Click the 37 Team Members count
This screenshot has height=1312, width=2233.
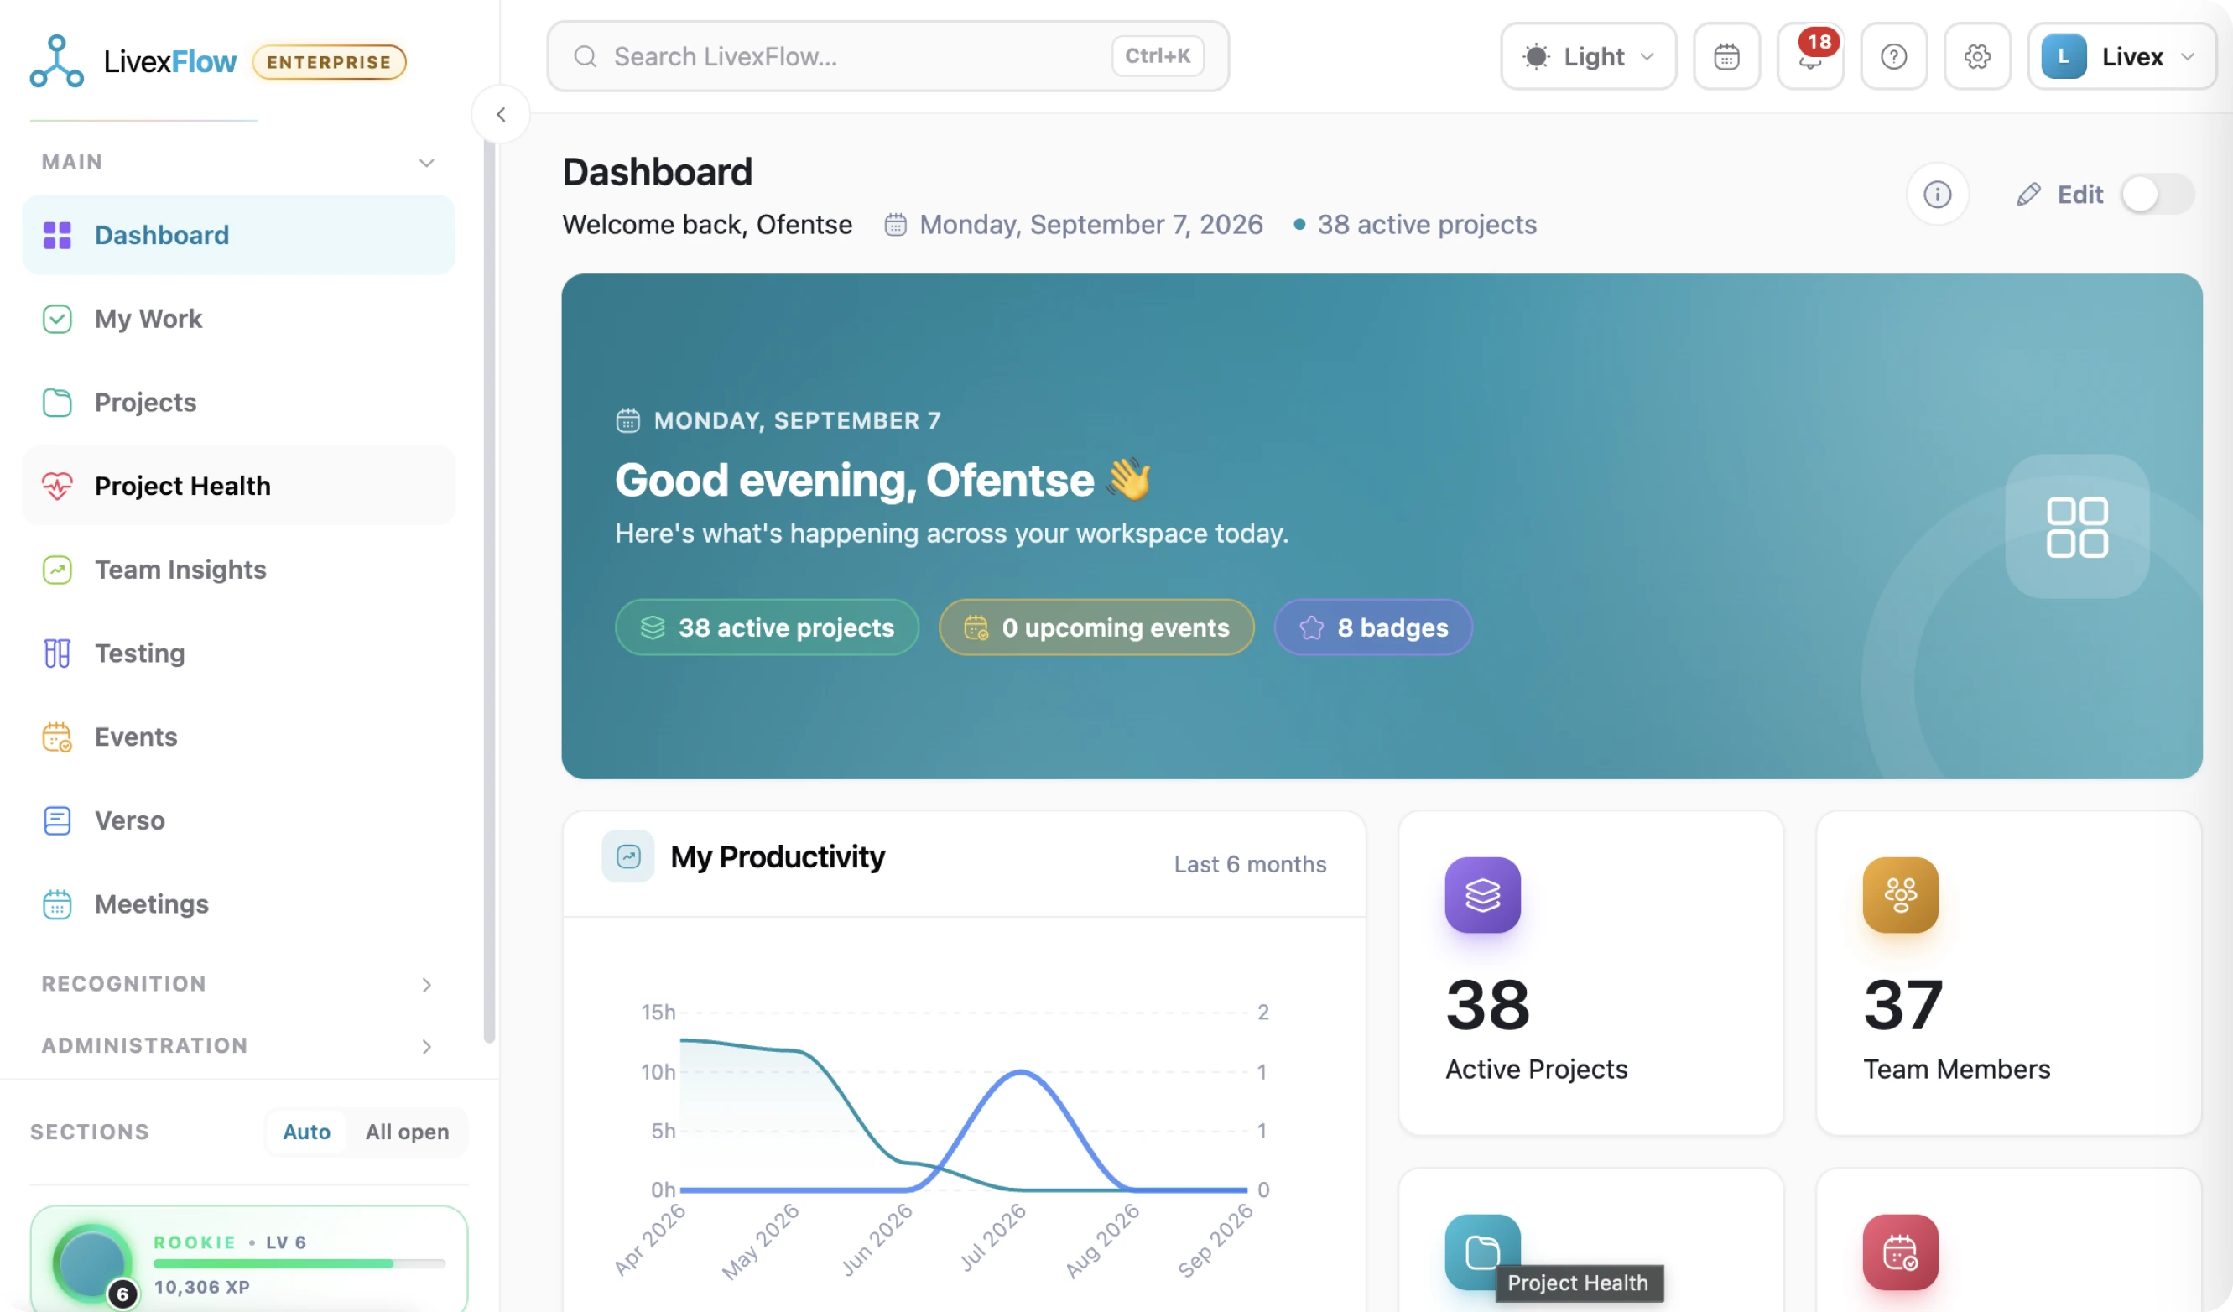click(1903, 1005)
